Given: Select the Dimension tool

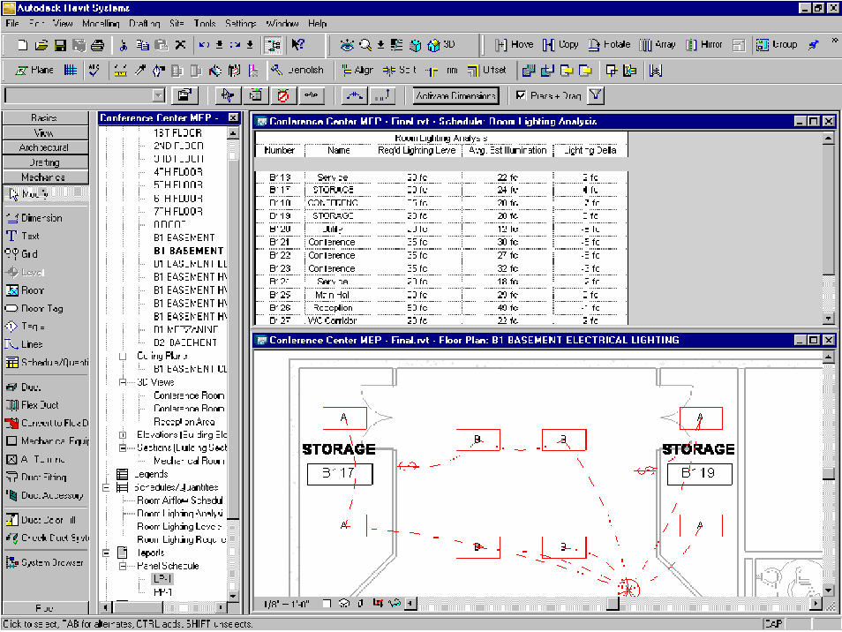Looking at the screenshot, I should (34, 218).
